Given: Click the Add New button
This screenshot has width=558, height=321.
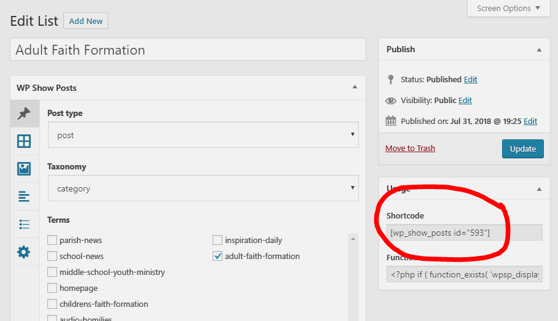Looking at the screenshot, I should pyautogui.click(x=85, y=21).
